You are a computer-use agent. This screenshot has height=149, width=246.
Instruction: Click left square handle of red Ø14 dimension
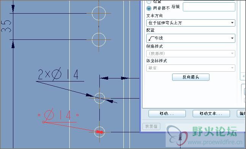click(x=39, y=115)
